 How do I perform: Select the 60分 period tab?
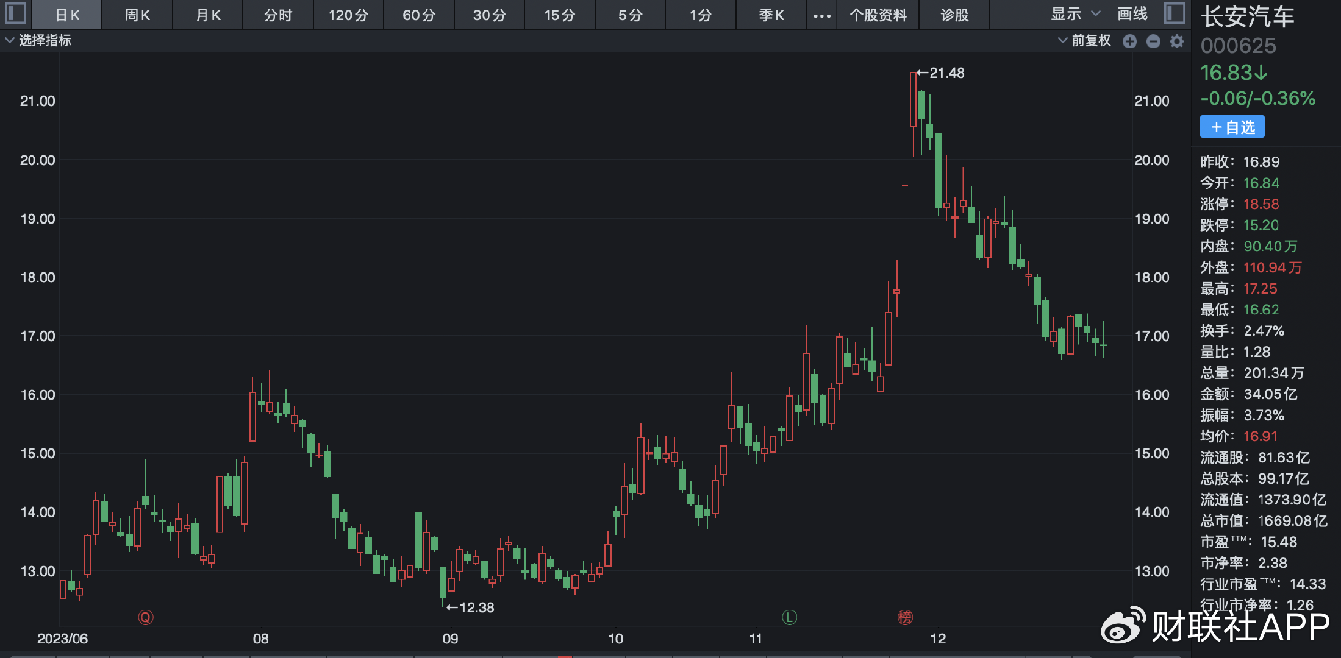pos(419,15)
